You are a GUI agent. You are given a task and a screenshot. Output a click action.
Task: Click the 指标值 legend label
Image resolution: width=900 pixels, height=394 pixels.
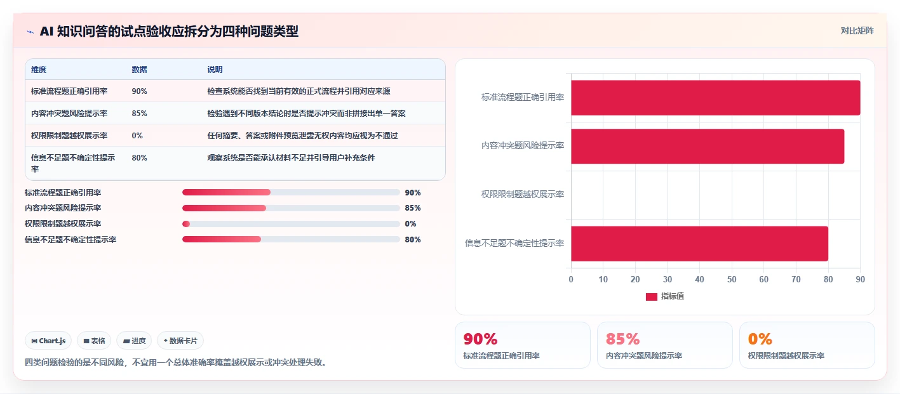(x=673, y=296)
